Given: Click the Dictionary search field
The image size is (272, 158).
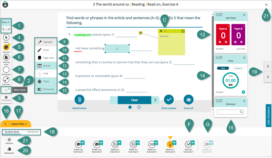Looking at the screenshot, I should point(228,112).
